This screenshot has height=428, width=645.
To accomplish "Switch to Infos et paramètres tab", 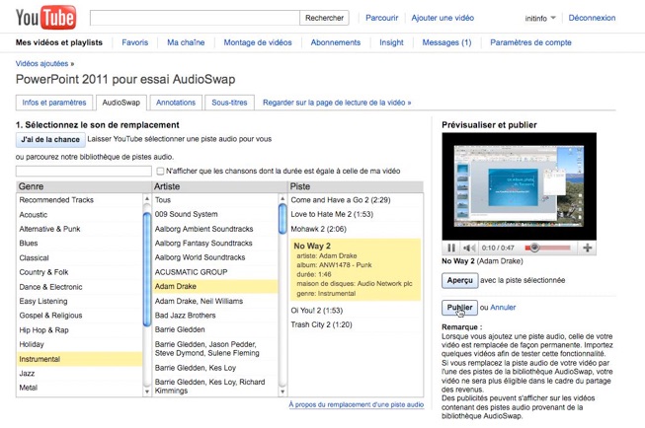I will pos(54,103).
